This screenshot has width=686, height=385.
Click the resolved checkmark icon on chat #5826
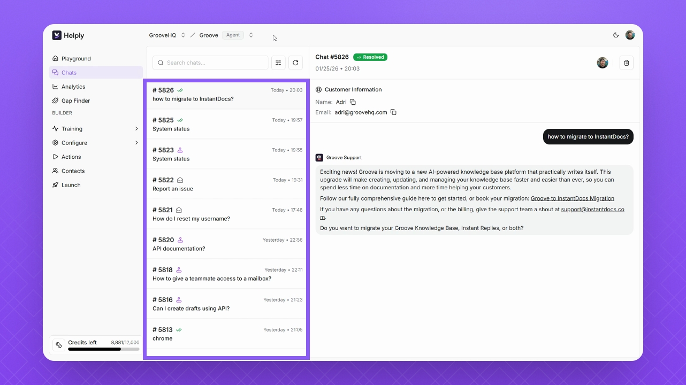[x=180, y=90]
